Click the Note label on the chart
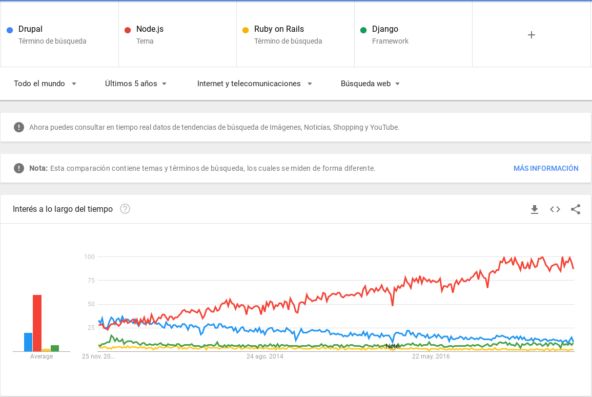 click(393, 346)
